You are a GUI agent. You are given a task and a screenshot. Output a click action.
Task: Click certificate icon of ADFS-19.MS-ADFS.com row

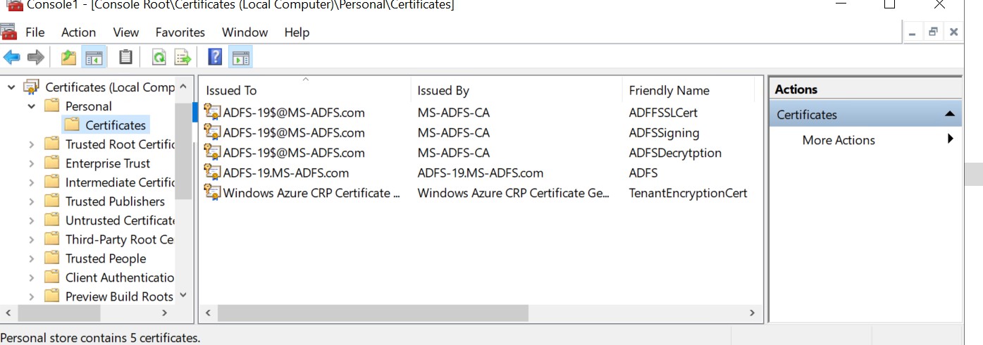coord(212,172)
